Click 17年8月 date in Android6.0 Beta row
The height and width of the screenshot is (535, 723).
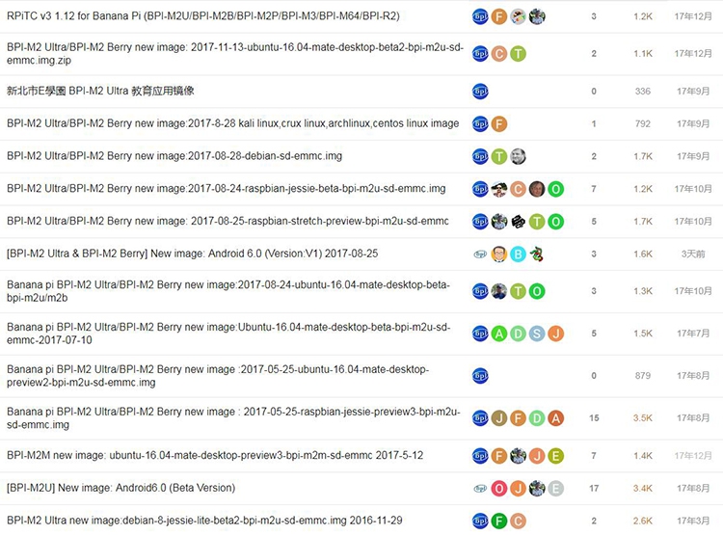tap(693, 488)
